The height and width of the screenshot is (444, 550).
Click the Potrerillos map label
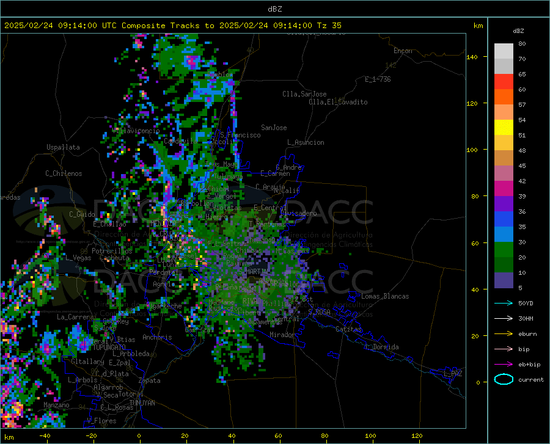[x=112, y=251]
